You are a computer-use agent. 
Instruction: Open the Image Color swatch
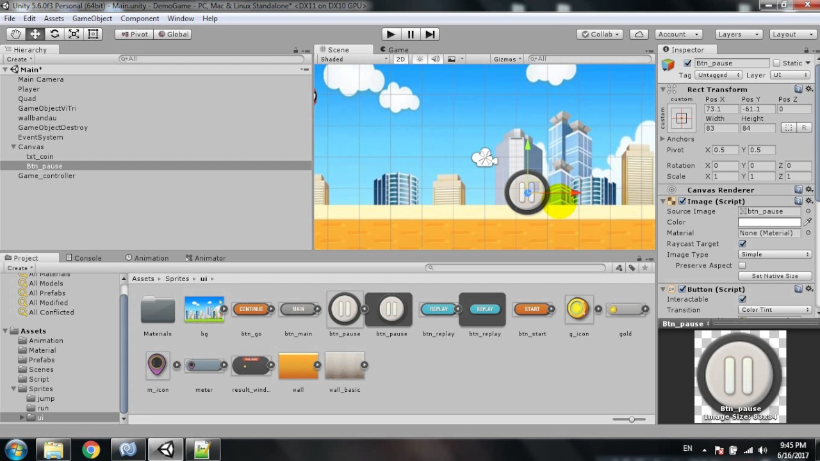[x=770, y=222]
